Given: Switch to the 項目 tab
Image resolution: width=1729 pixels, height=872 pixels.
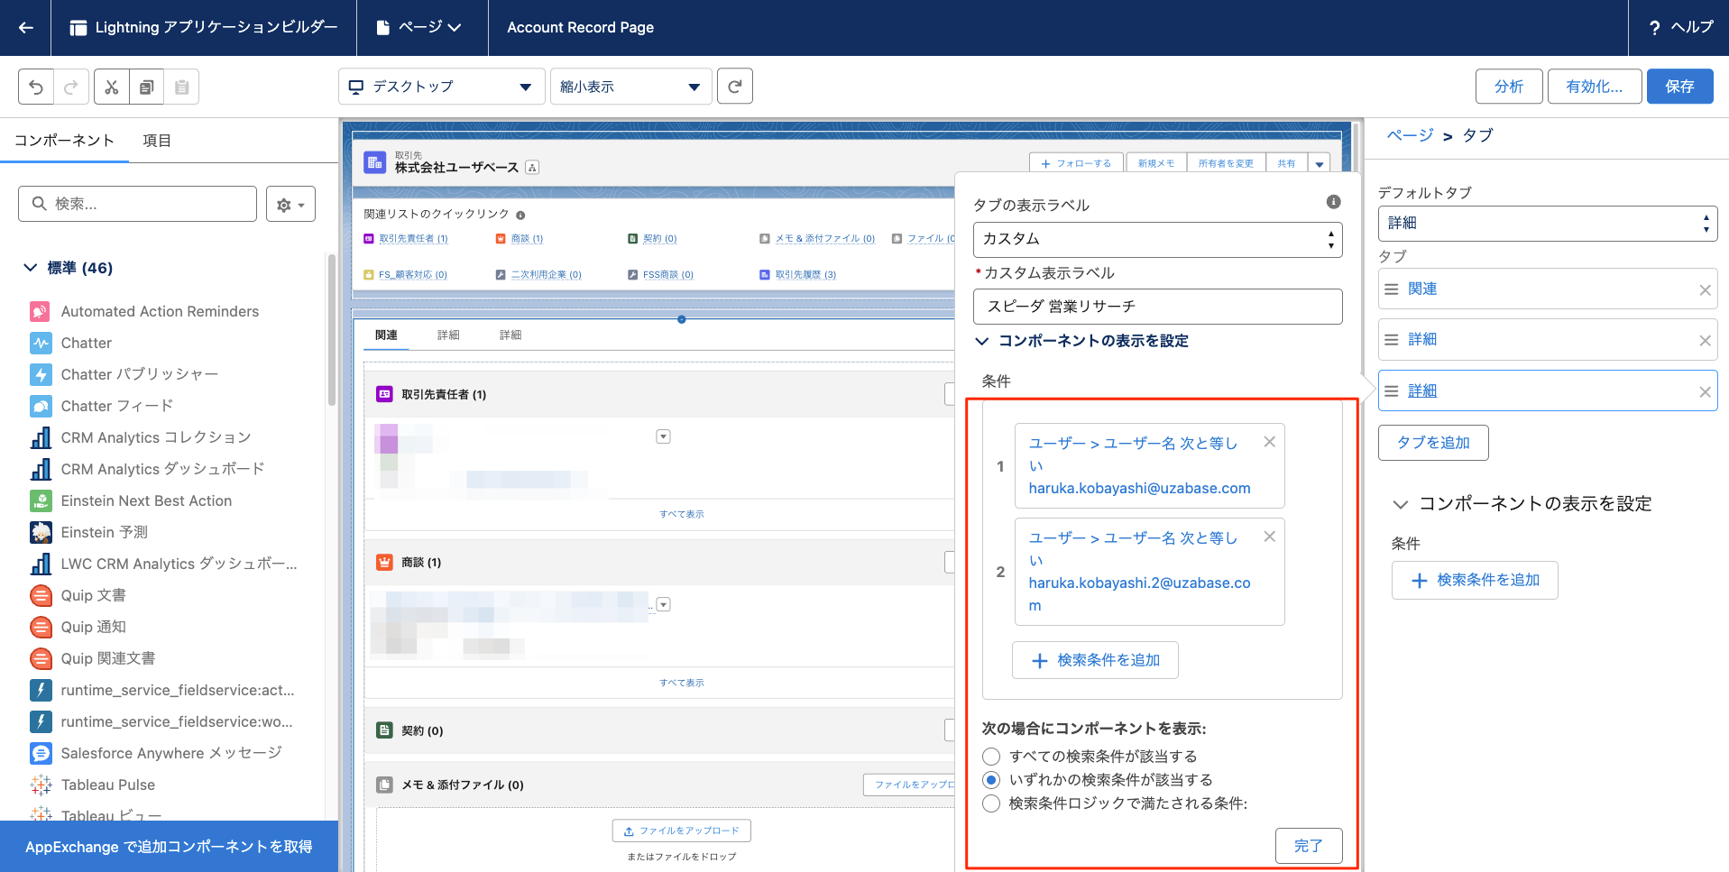Looking at the screenshot, I should coord(157,141).
